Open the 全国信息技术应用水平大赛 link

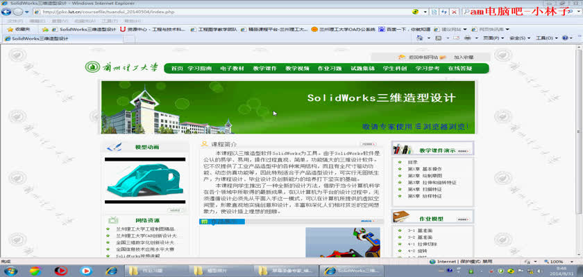pyautogui.click(x=145, y=249)
